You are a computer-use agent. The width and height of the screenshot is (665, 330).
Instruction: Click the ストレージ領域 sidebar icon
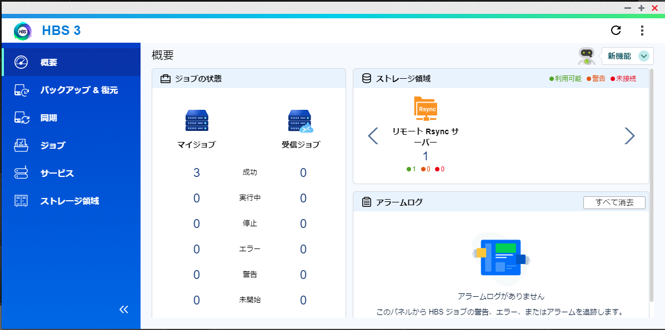tap(21, 201)
